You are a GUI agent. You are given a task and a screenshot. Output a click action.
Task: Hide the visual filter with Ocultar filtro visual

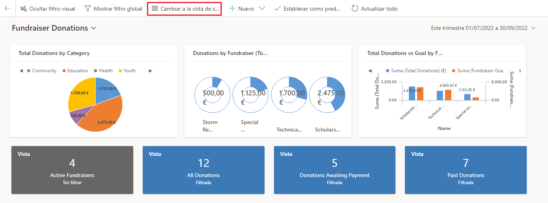48,8
